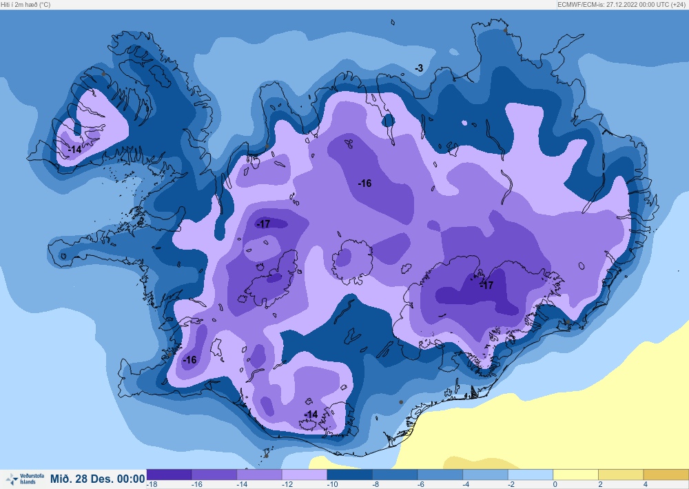This screenshot has width=689, height=489.
Task: Click the -10 legend scale label
Action: point(332,485)
